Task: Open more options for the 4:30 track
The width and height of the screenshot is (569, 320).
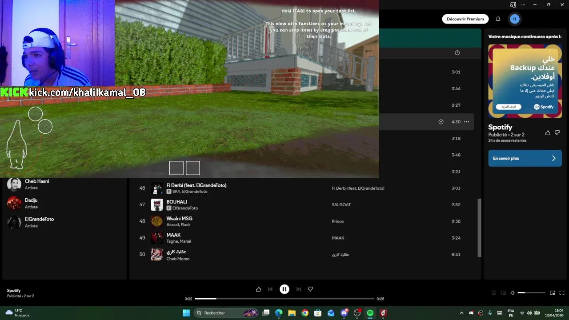Action: point(466,122)
